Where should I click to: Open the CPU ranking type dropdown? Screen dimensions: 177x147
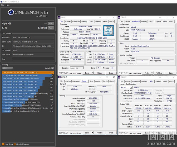pos(8,68)
